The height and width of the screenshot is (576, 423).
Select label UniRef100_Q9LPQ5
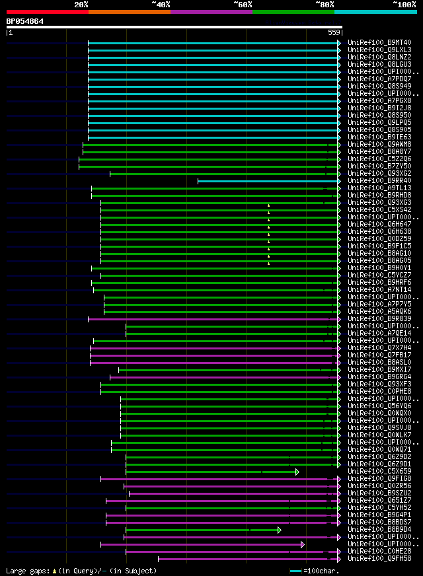pos(379,122)
